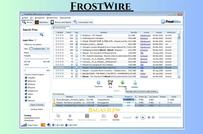Open the Opciones gear icon
Viewport: 203px width, 134px height.
tap(98, 83)
